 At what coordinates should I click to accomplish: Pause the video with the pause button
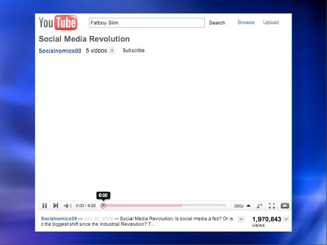tap(44, 206)
